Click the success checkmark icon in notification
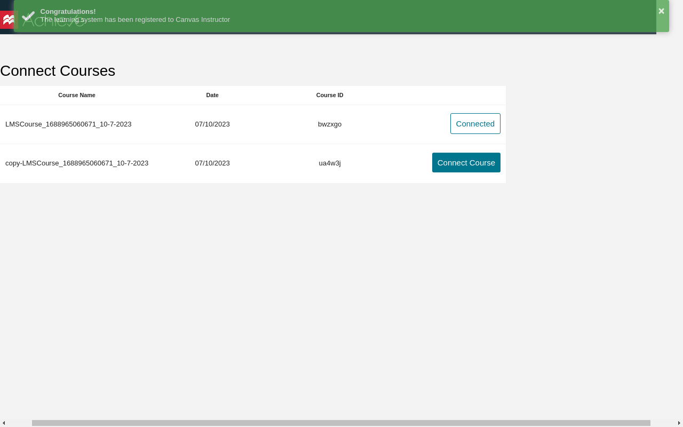This screenshot has width=683, height=427. [28, 17]
